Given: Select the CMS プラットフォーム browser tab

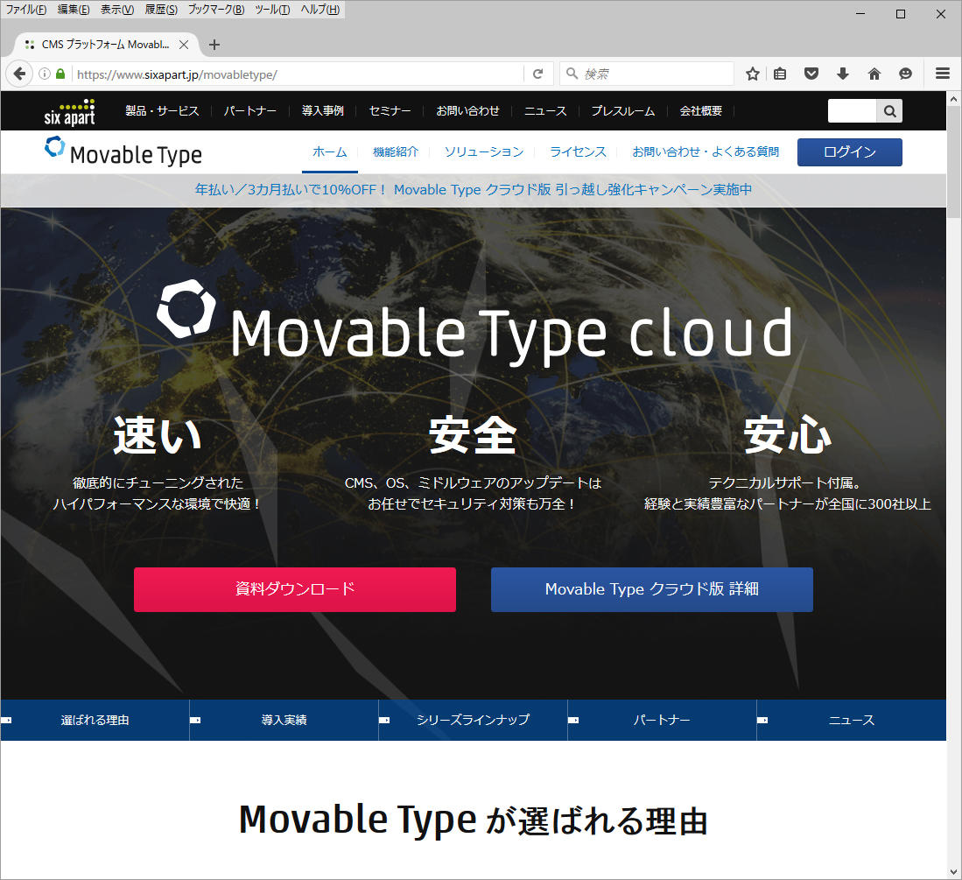Looking at the screenshot, I should click(106, 44).
